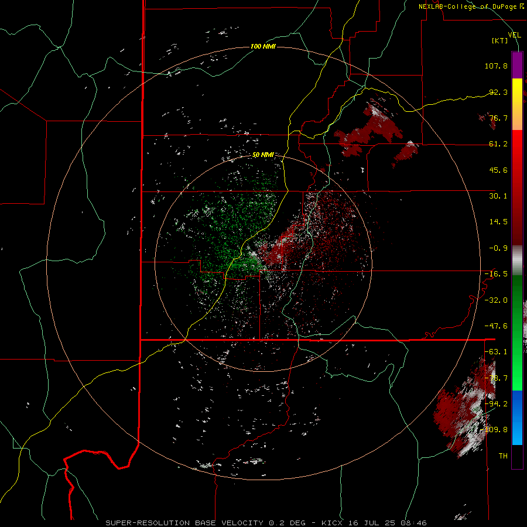Click the 50 NMI range ring label

[x=263, y=155]
